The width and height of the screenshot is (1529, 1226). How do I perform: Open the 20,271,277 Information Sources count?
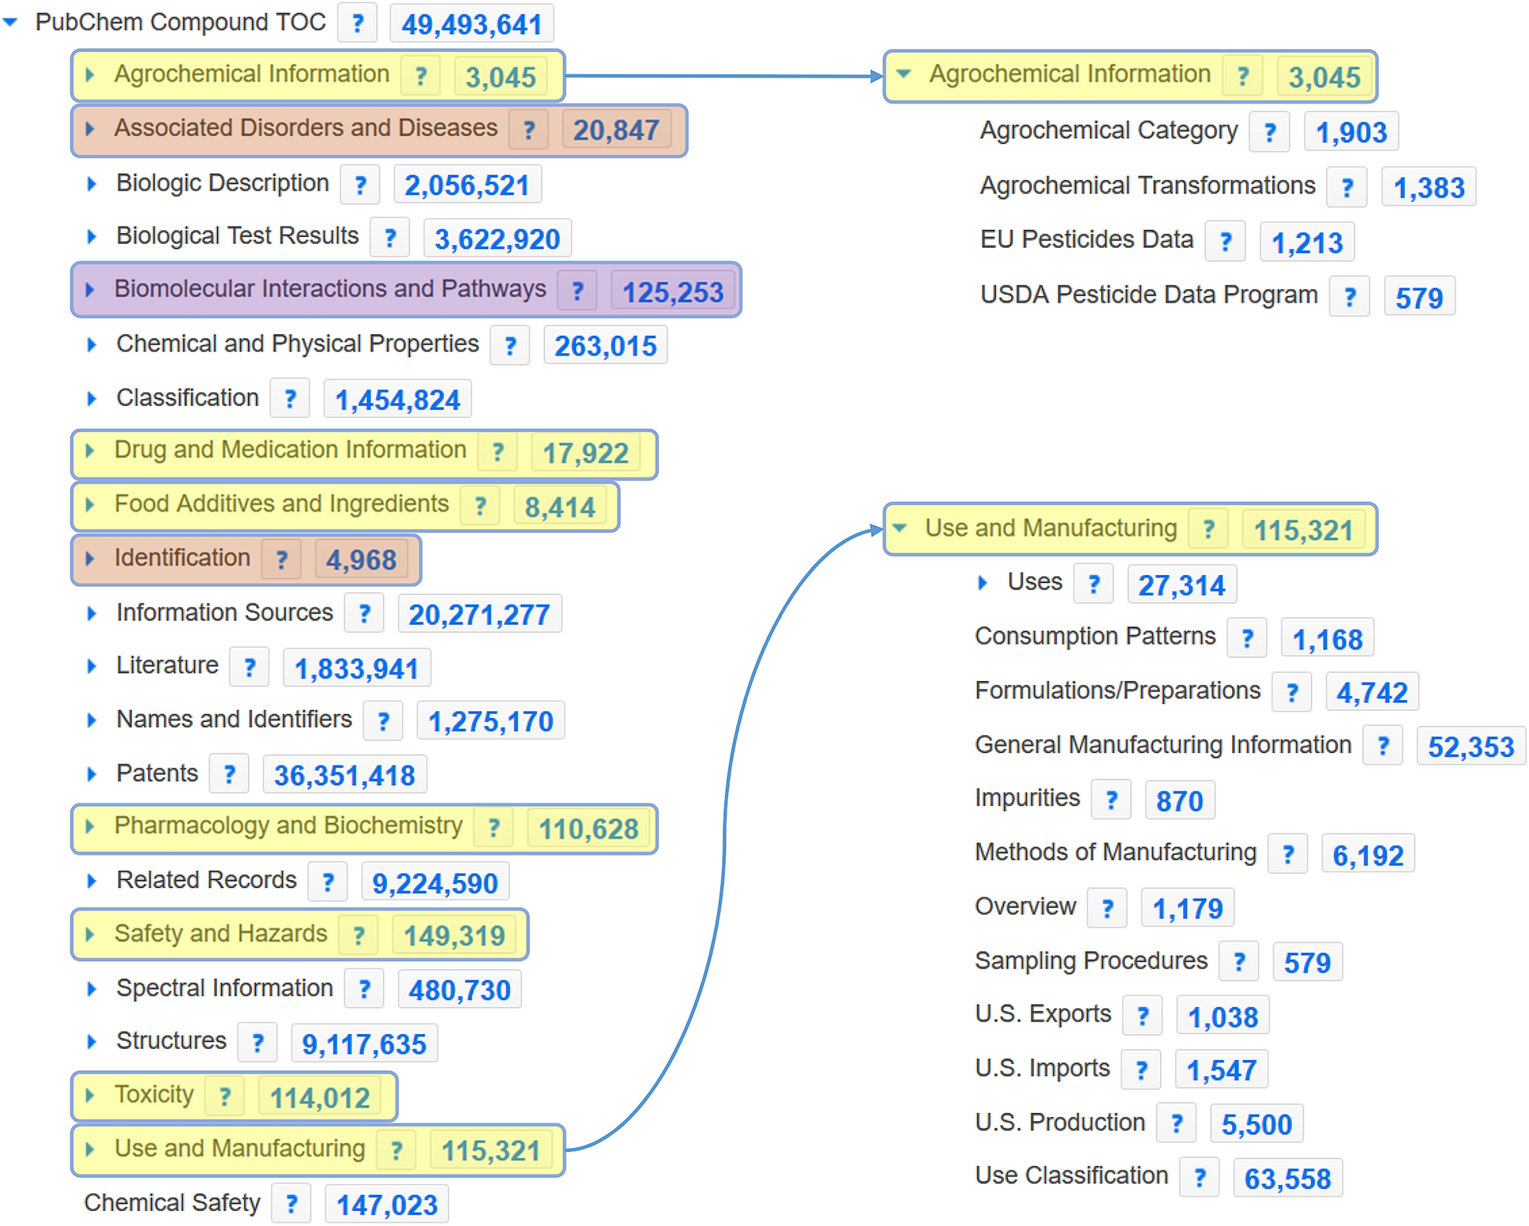[479, 615]
